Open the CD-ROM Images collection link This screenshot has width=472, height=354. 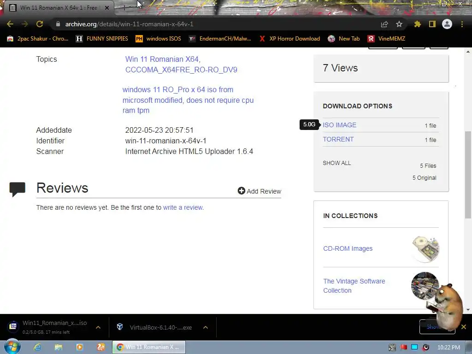pos(348,248)
